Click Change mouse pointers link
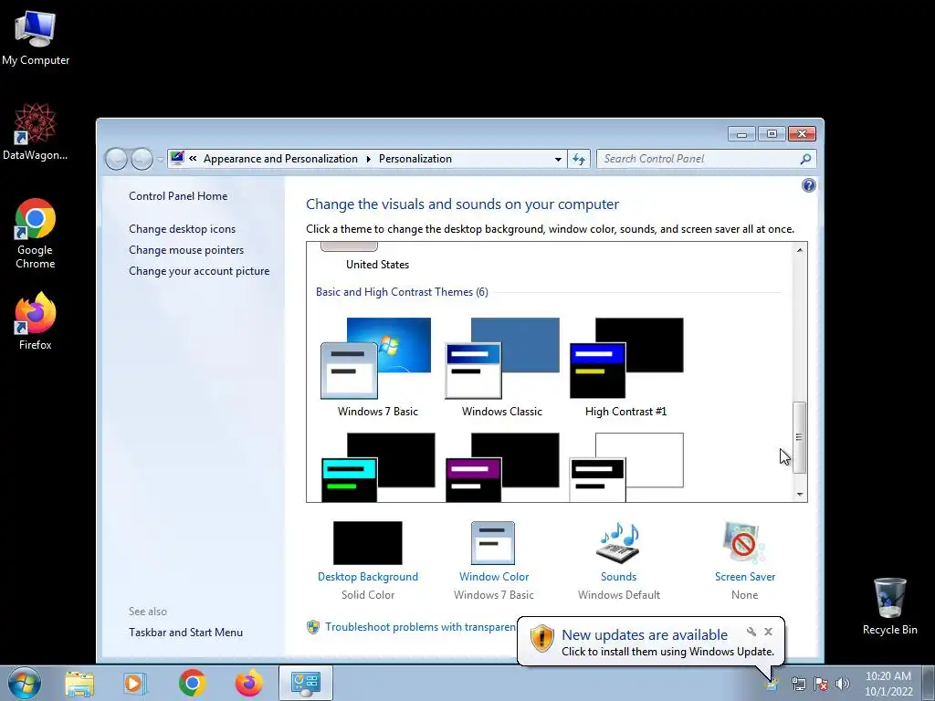 click(186, 250)
